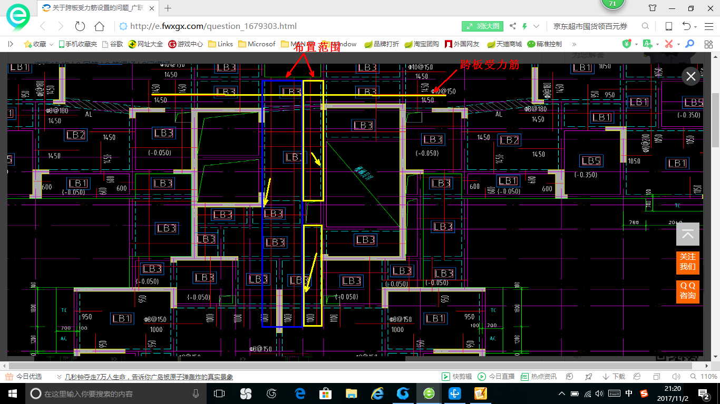Click the green A+ extension icon
The height and width of the screenshot is (404, 720).
pyautogui.click(x=648, y=44)
